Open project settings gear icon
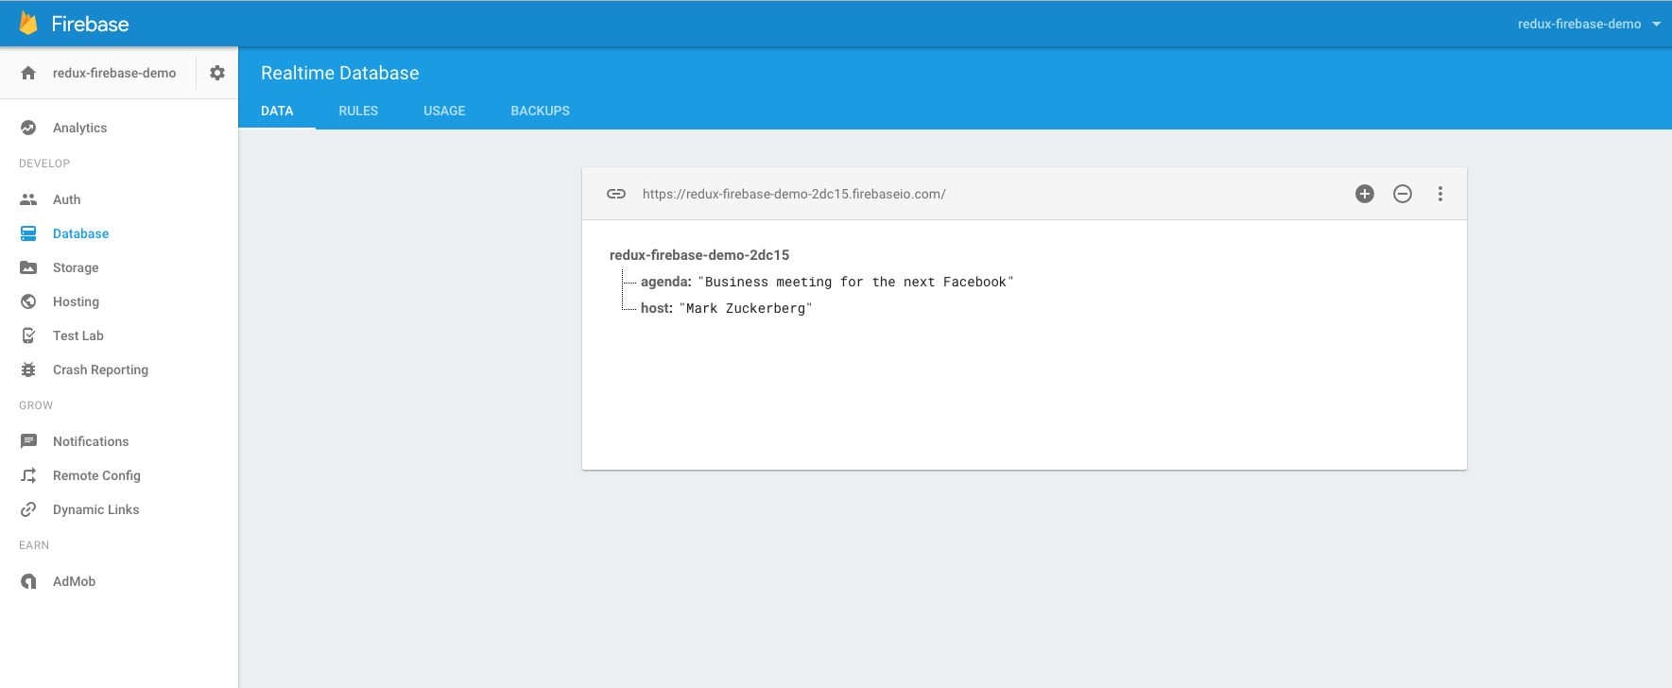Screen dimensions: 1672x688 coord(217,73)
